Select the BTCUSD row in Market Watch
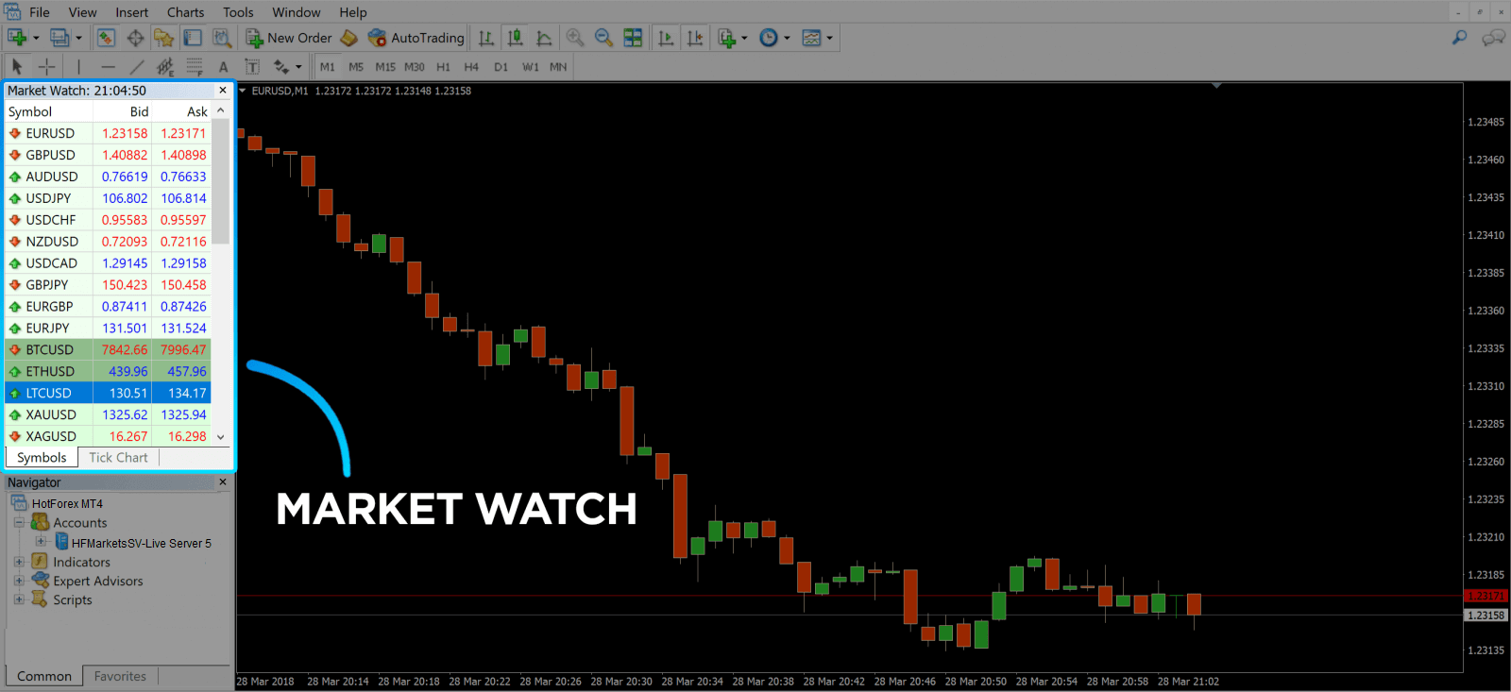The image size is (1511, 692). (108, 349)
